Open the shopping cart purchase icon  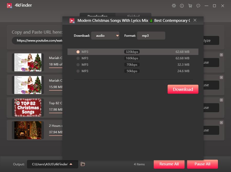[190, 6]
